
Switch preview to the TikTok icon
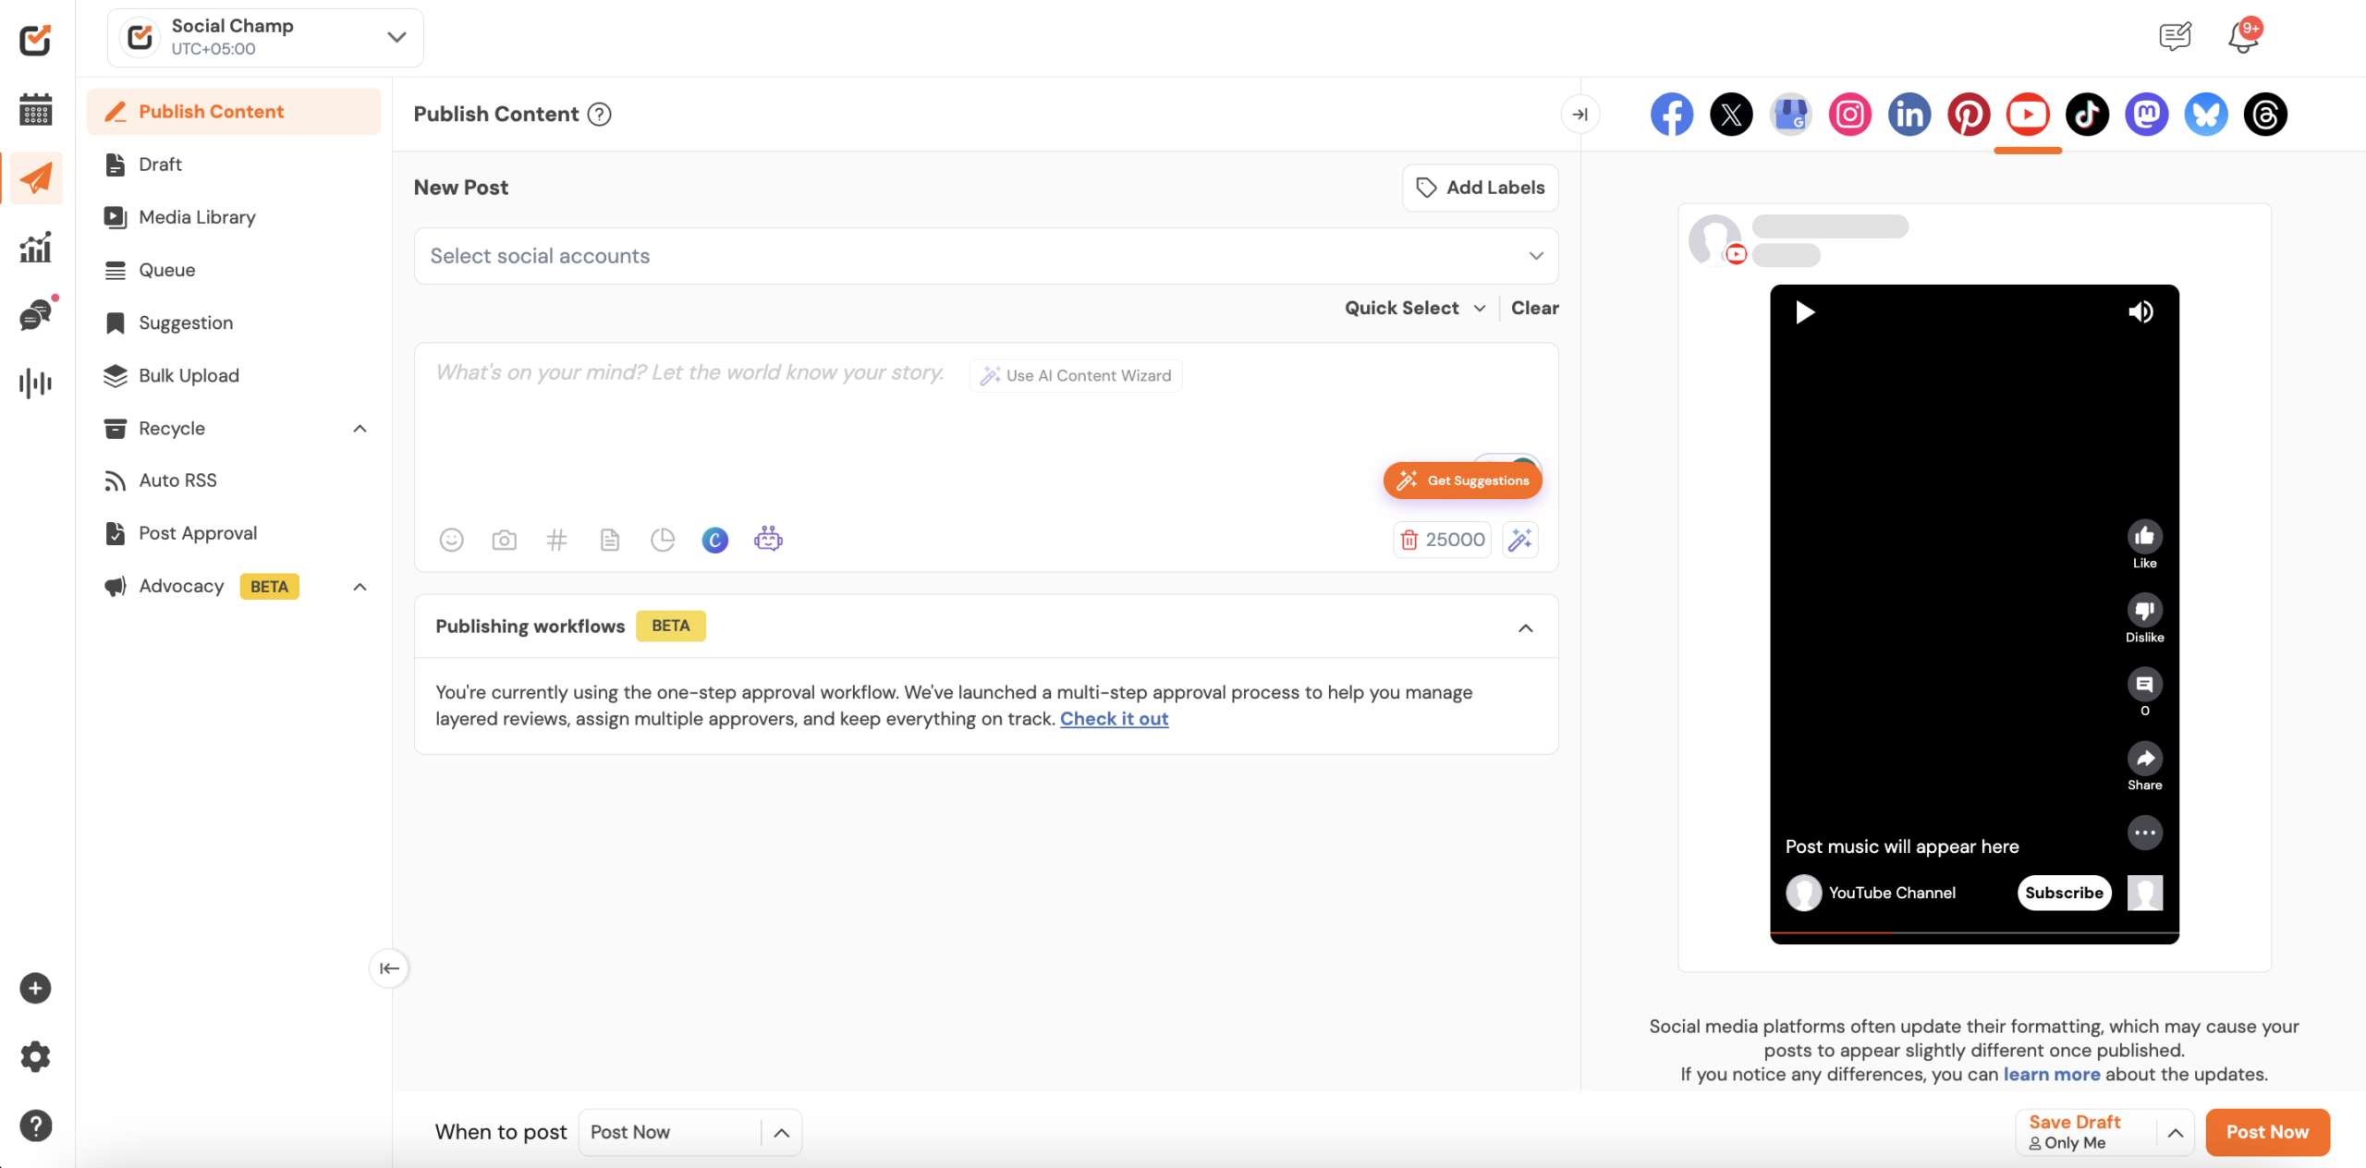[2087, 115]
